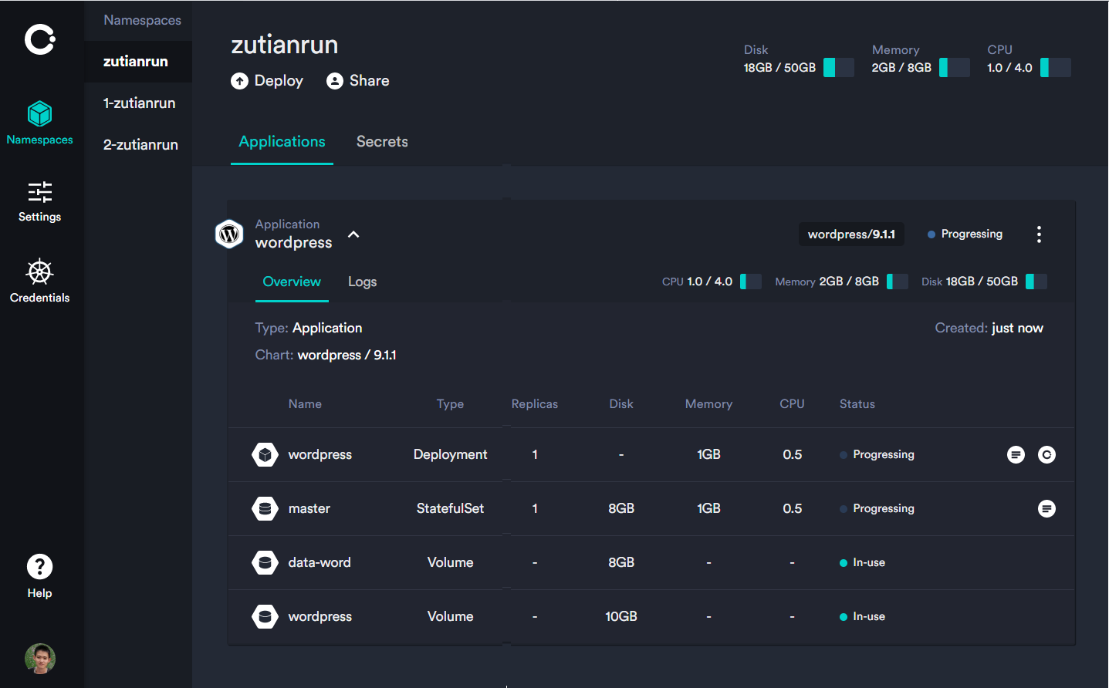Open logs icon for master StatefulSet row

coord(1046,509)
